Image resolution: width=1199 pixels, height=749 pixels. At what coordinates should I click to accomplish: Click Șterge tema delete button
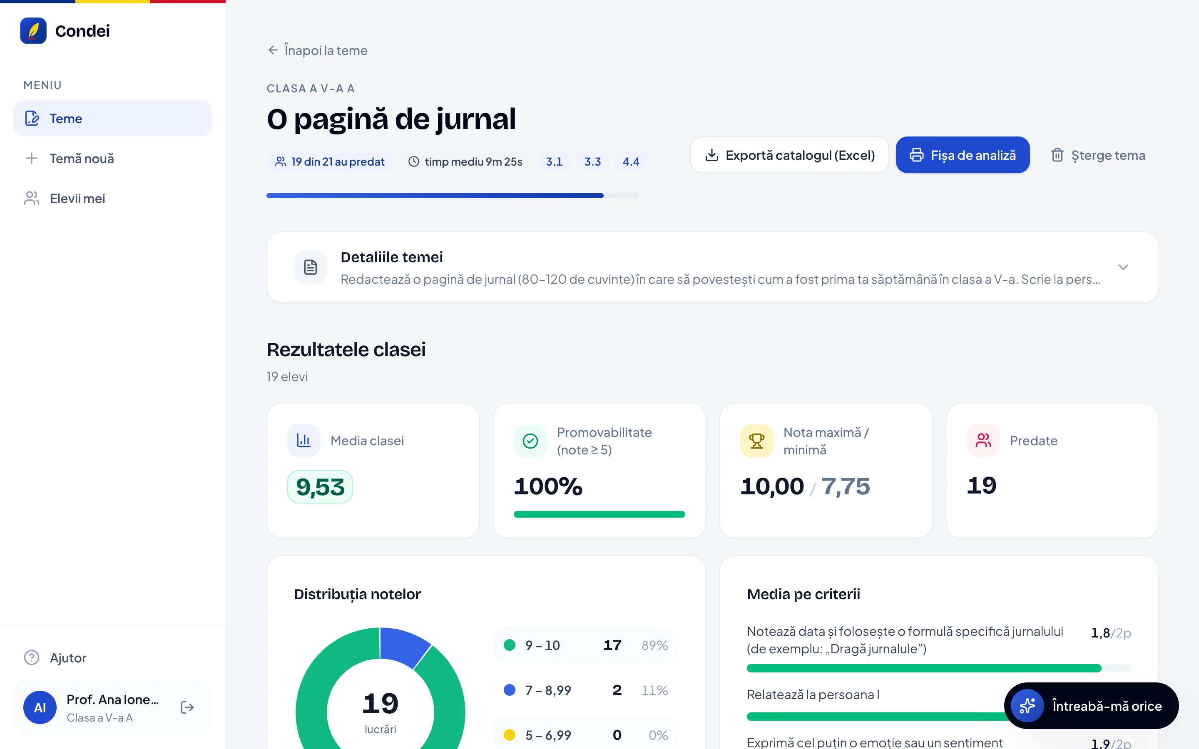(x=1098, y=155)
